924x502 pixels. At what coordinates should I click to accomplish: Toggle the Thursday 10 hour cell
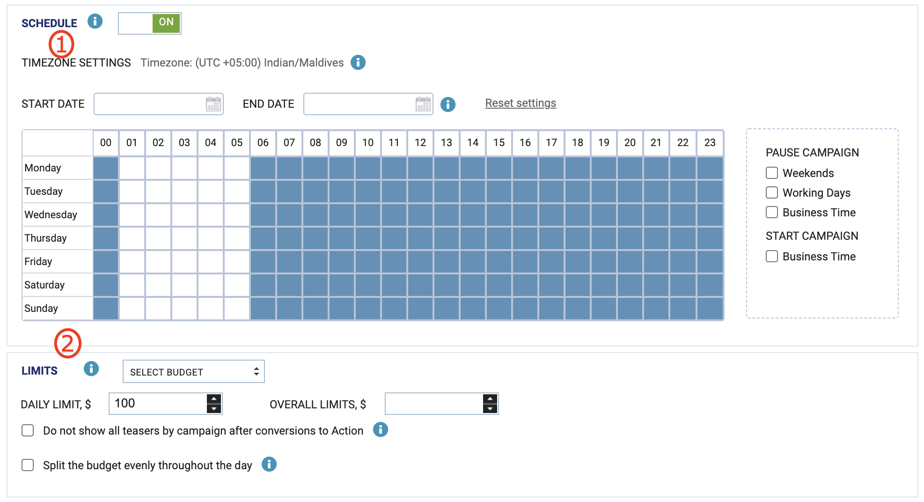tap(368, 238)
